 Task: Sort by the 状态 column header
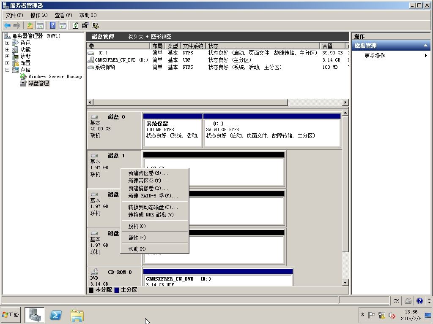263,46
